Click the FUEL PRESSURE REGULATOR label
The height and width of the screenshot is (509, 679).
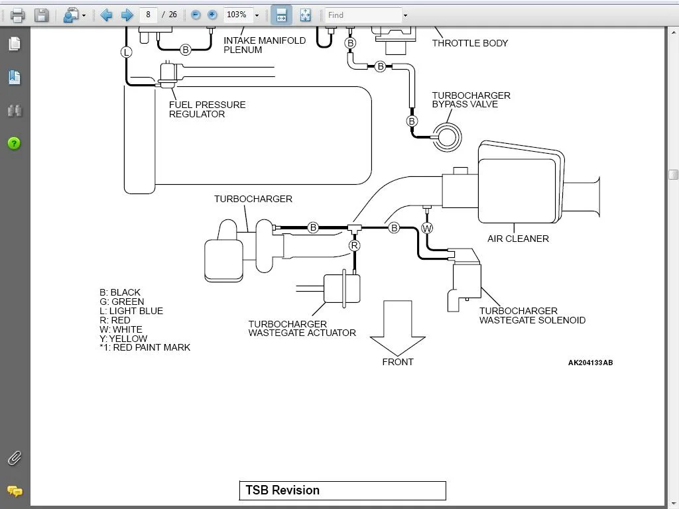pos(207,109)
